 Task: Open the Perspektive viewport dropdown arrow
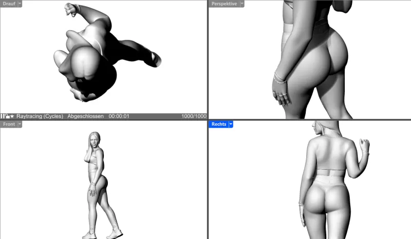(242, 4)
